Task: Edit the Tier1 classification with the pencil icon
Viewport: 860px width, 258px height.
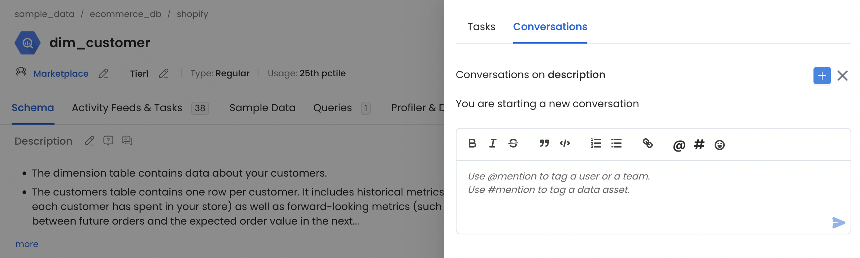Action: [164, 74]
